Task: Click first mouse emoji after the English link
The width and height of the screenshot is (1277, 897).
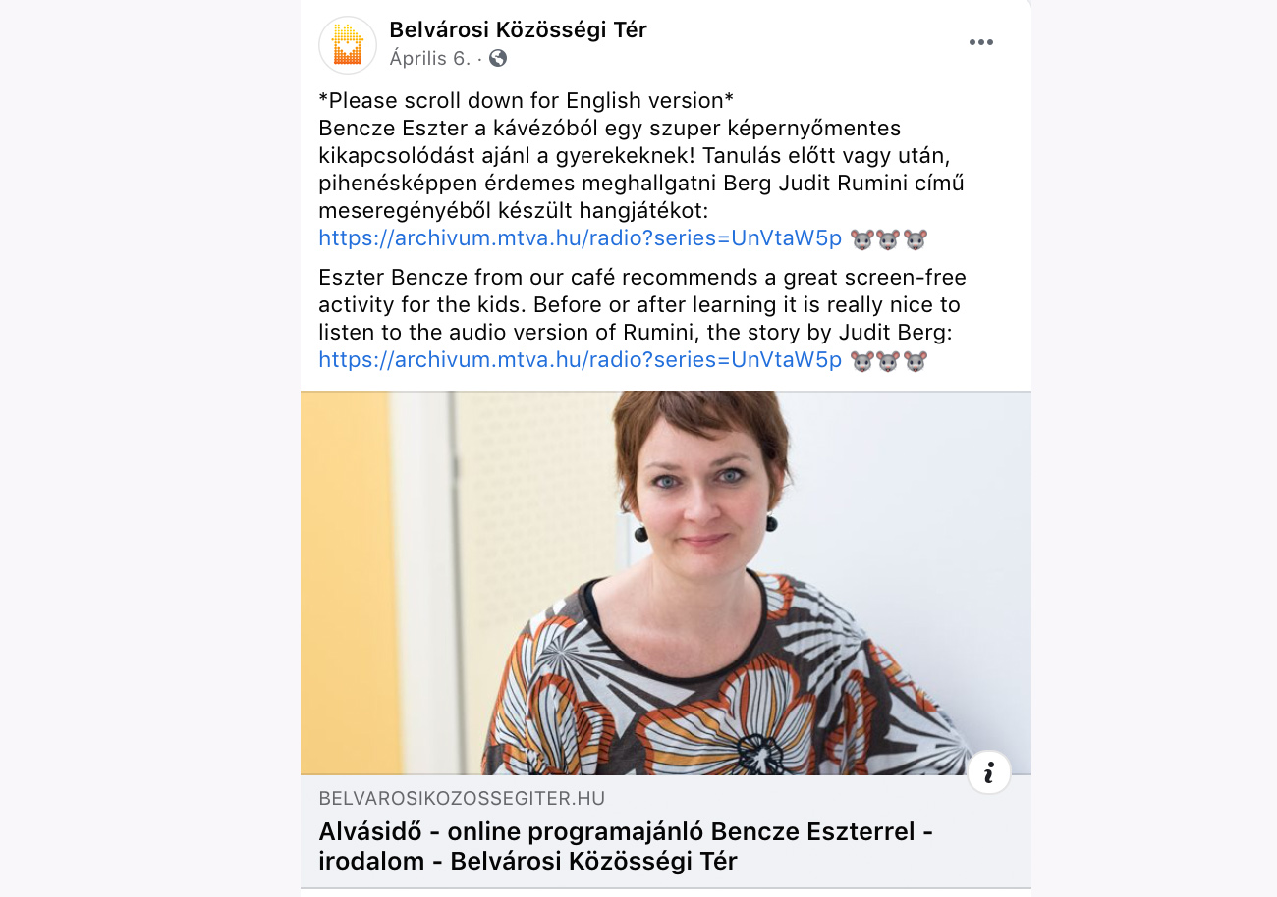Action: pyautogui.click(x=862, y=360)
